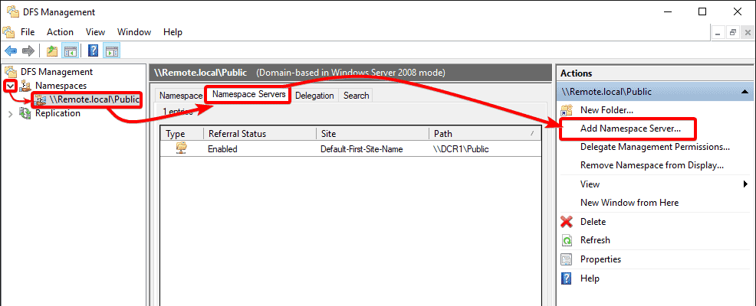Toggle the Show/Hide Action Pane icon
This screenshot has height=306, width=756.
[112, 50]
